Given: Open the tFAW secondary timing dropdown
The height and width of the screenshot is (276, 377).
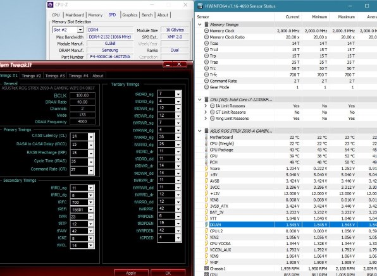Looking at the screenshot, I should 90,231.
